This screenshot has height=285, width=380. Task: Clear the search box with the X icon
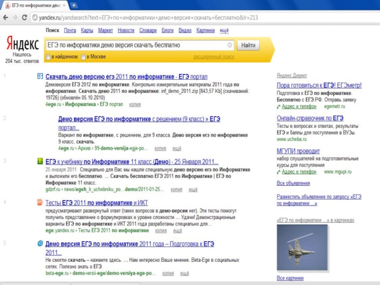230,45
